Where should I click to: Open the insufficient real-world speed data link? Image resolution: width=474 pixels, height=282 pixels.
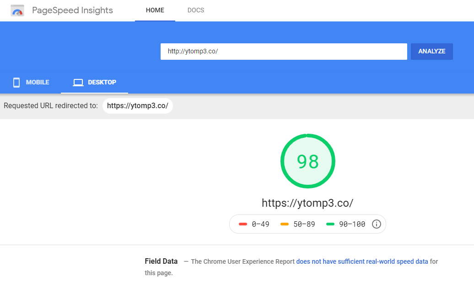[x=362, y=261]
